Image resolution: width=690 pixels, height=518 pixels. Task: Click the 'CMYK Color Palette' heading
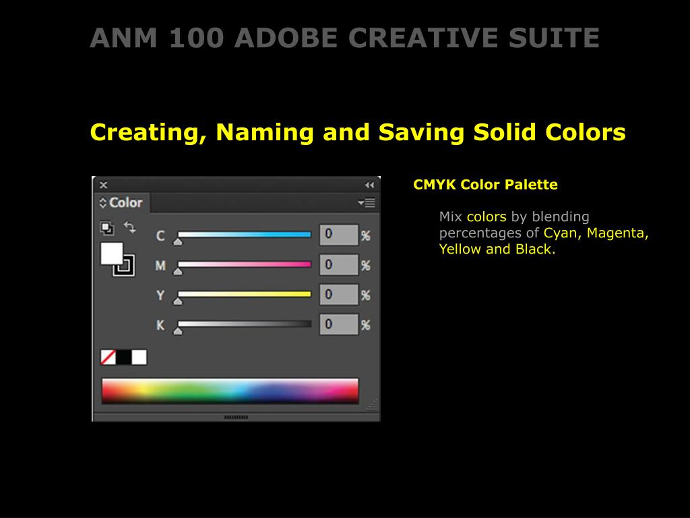(x=485, y=185)
